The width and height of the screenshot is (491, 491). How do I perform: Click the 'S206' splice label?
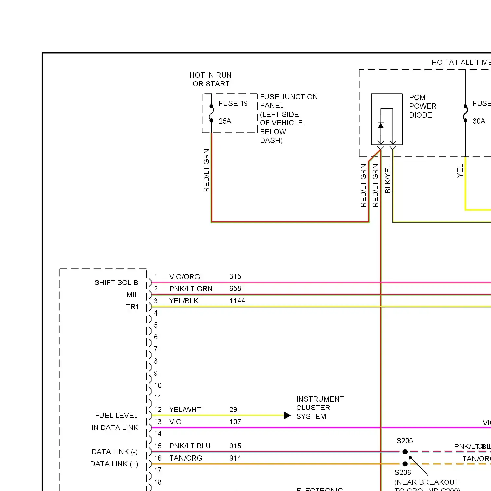click(403, 472)
